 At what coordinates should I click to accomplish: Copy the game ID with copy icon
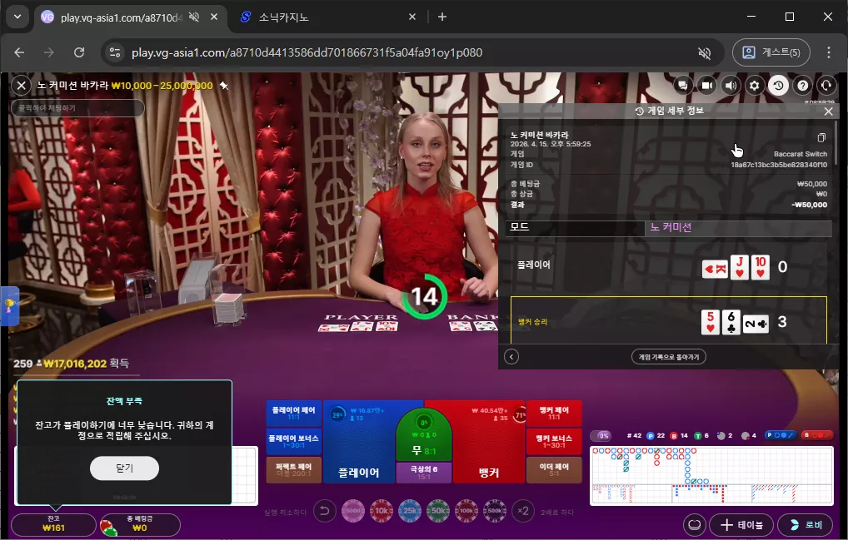coord(821,137)
